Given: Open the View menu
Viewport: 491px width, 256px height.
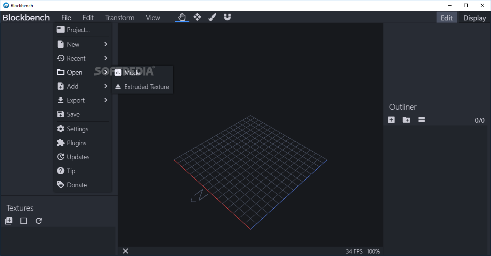Looking at the screenshot, I should tap(153, 18).
